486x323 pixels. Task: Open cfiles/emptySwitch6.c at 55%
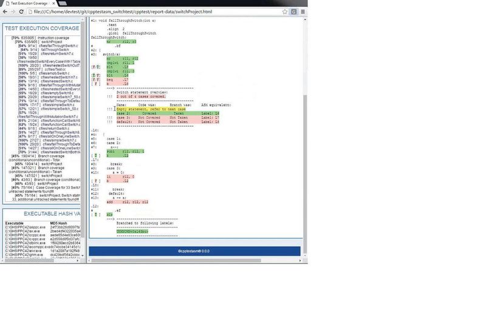pos(46,93)
